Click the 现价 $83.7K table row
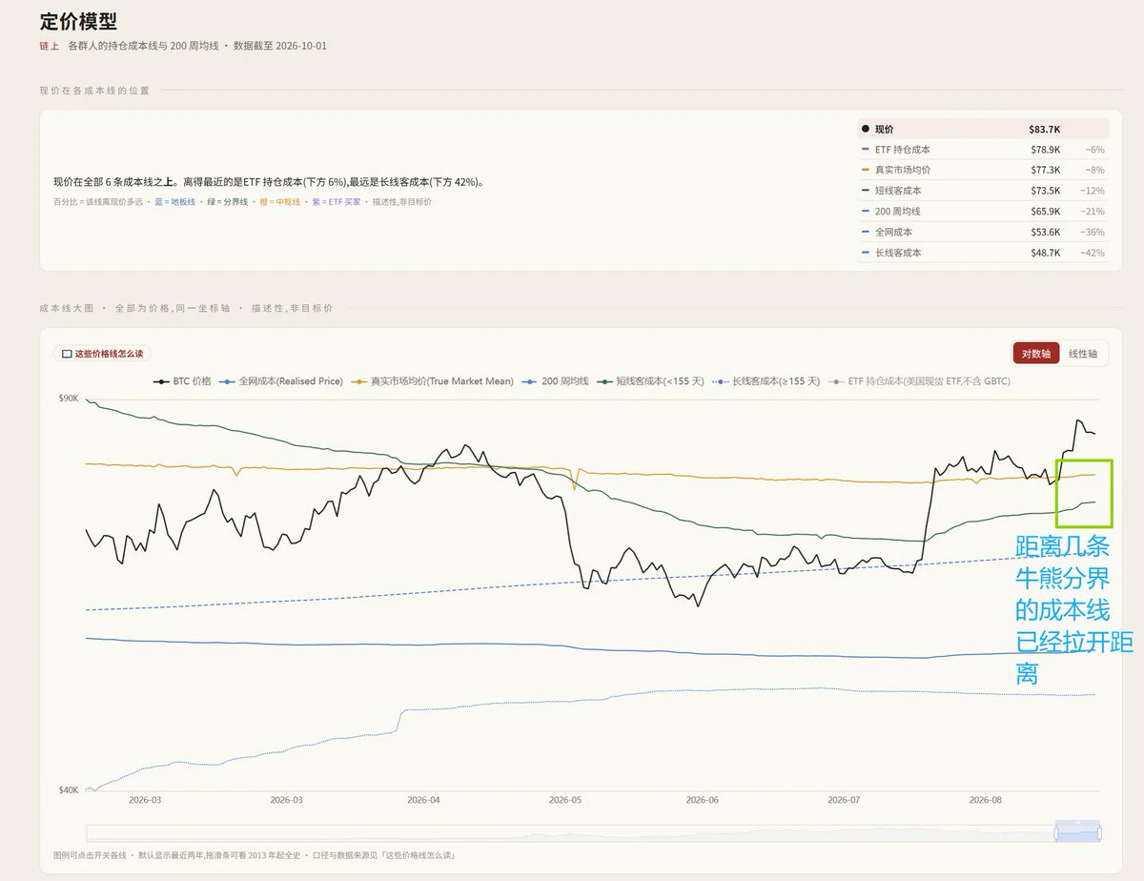Screen dimensions: 1144x881 983,129
